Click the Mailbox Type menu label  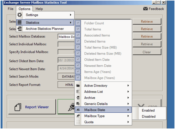click(x=94, y=116)
